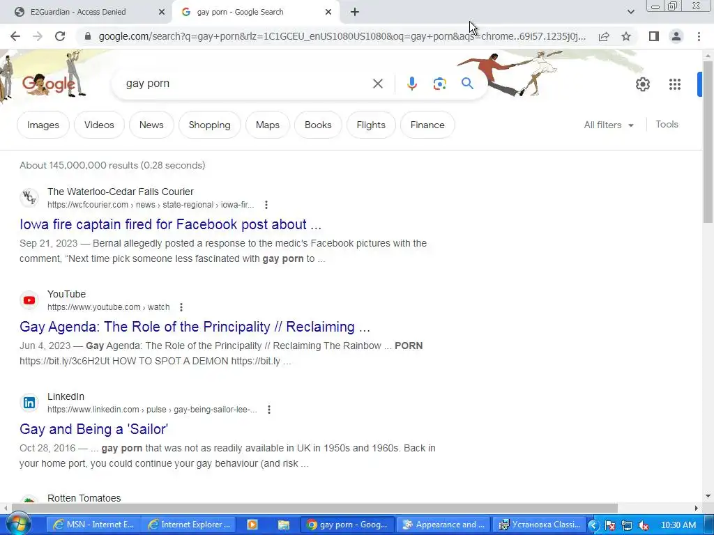Select the Images search filter
The width and height of the screenshot is (714, 535).
click(x=43, y=125)
